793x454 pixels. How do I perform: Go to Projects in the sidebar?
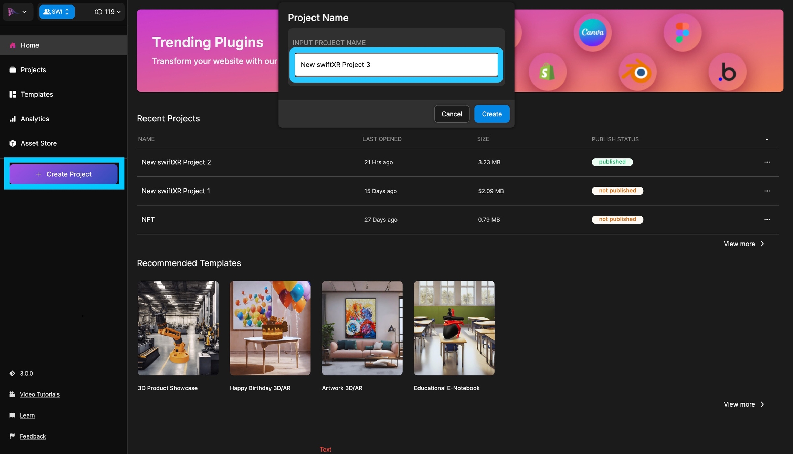[x=33, y=69]
